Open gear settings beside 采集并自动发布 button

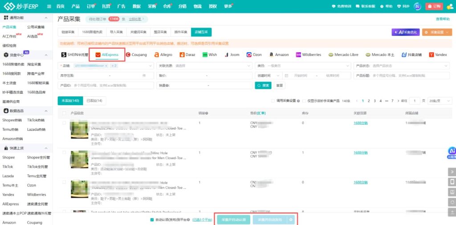[x=290, y=220]
